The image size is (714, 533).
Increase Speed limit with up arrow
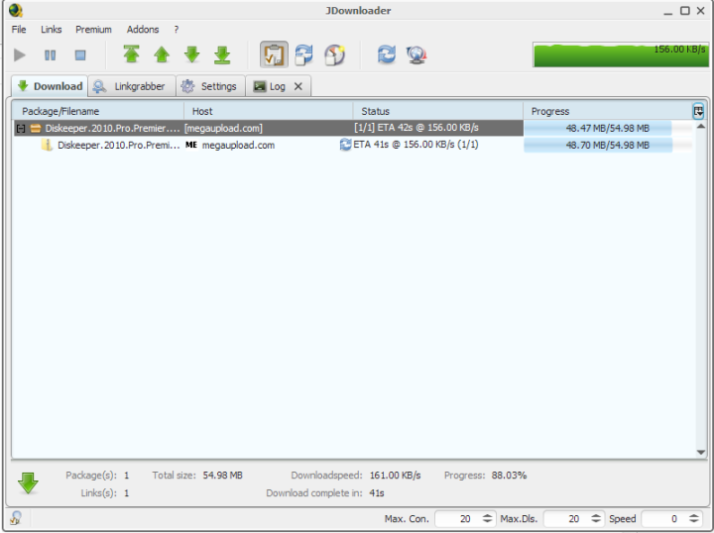pos(694,515)
